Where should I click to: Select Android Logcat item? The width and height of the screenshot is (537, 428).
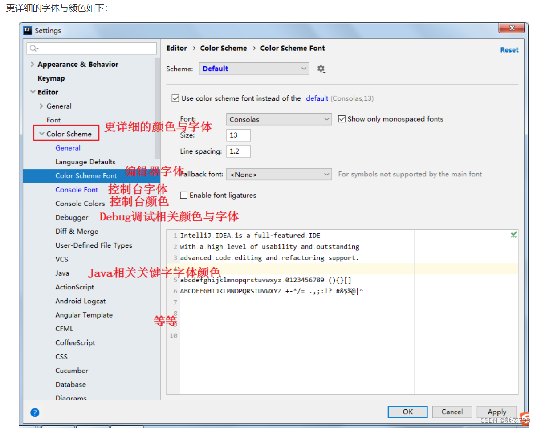[81, 301]
